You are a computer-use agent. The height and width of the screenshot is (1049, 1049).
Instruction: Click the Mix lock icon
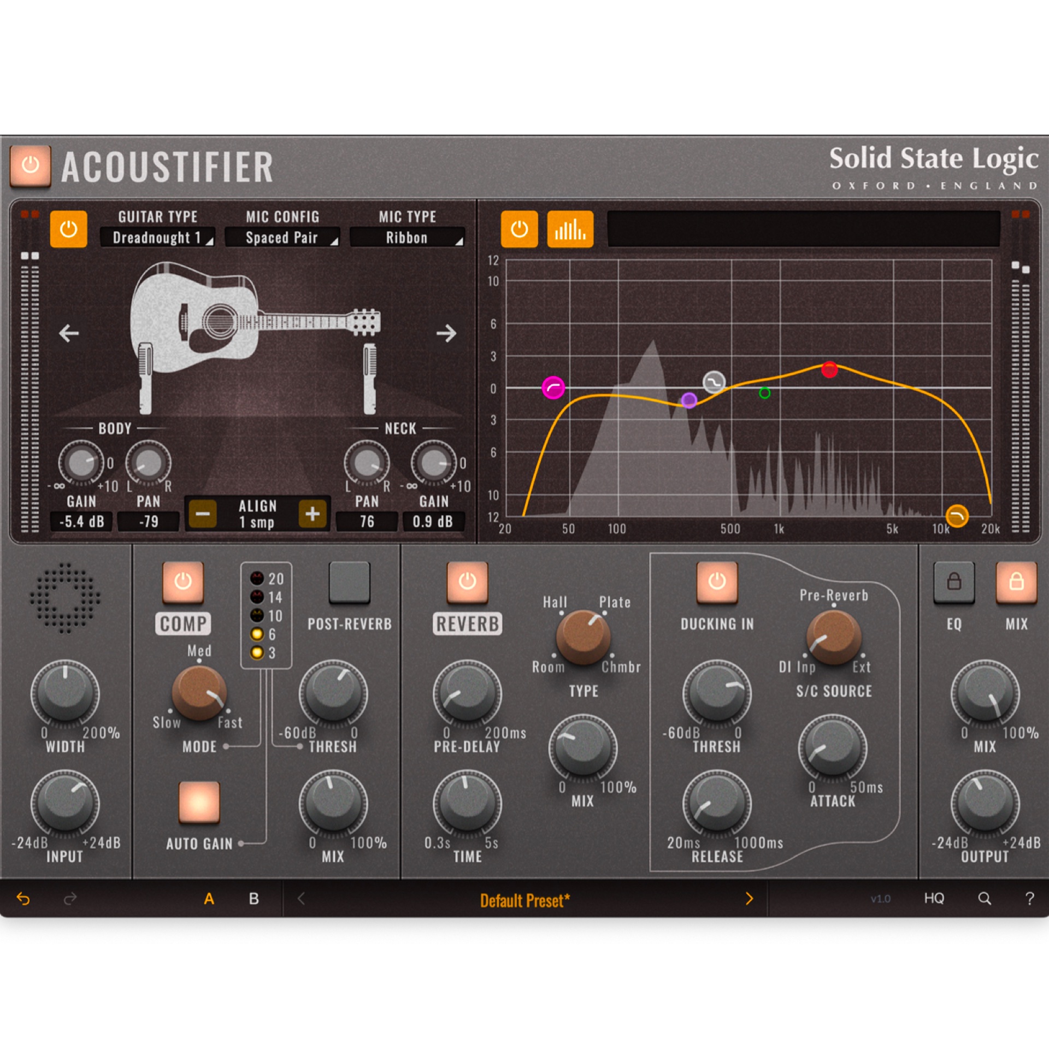pyautogui.click(x=1016, y=582)
